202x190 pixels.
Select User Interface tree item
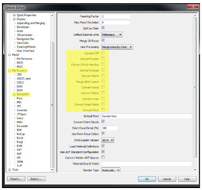(25, 51)
